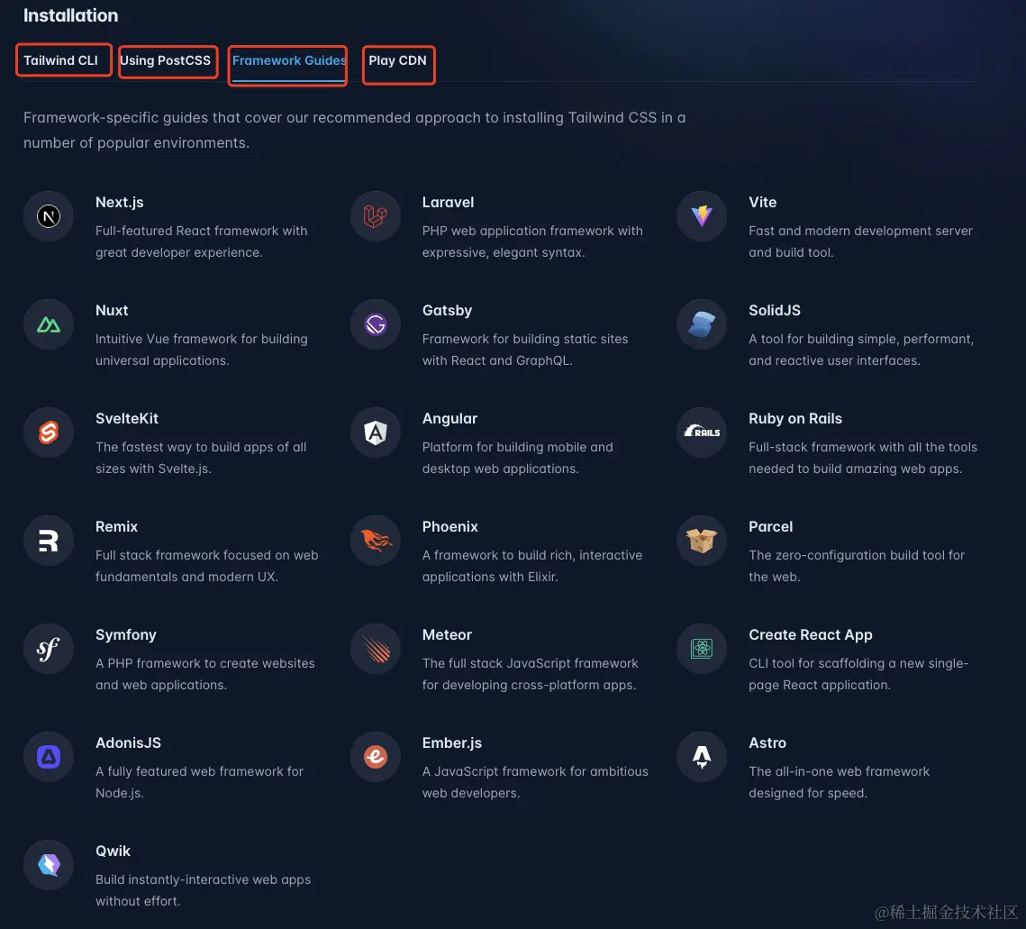Click the SvelteKit logo icon
The width and height of the screenshot is (1026, 929).
49,433
